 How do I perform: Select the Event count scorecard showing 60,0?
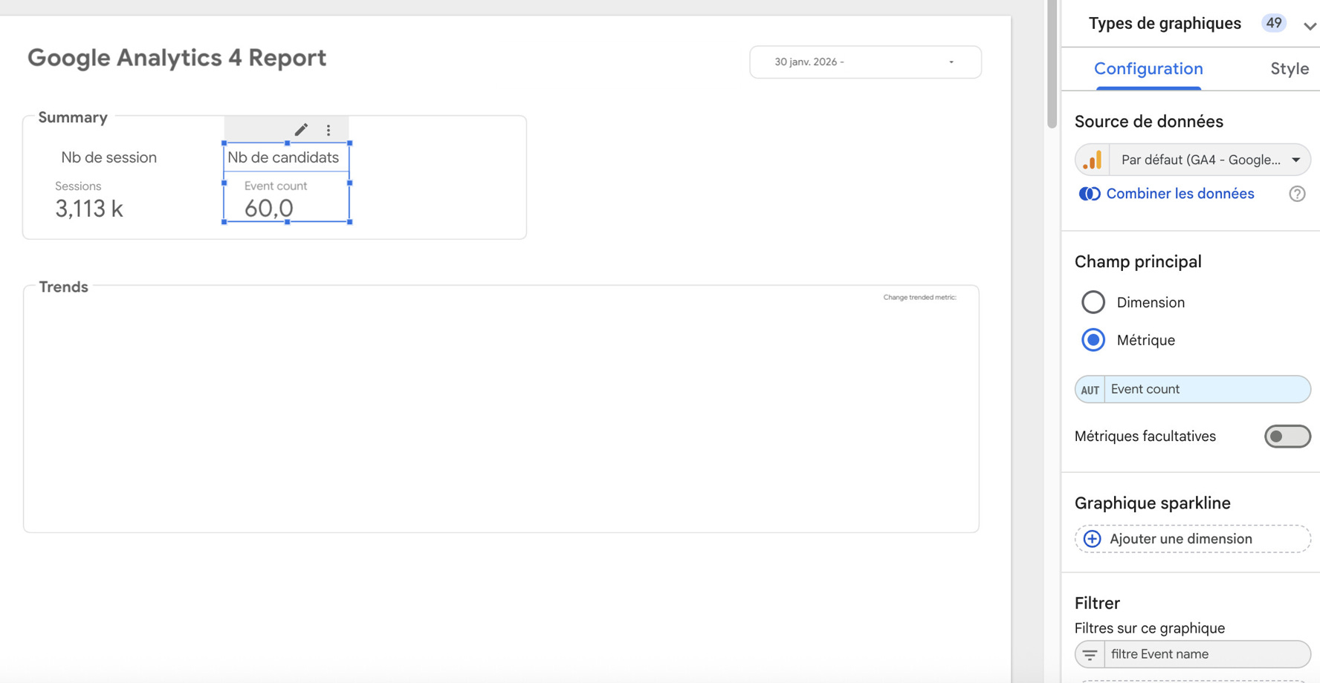[x=286, y=197]
